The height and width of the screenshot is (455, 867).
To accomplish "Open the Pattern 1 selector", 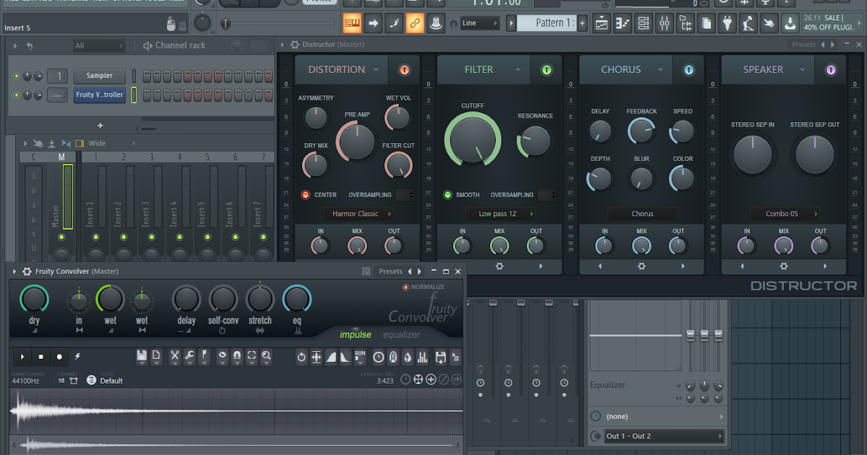I will pyautogui.click(x=545, y=23).
